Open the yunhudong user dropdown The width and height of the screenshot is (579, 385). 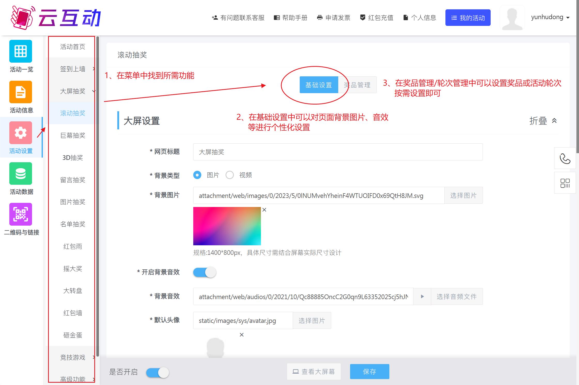click(550, 17)
